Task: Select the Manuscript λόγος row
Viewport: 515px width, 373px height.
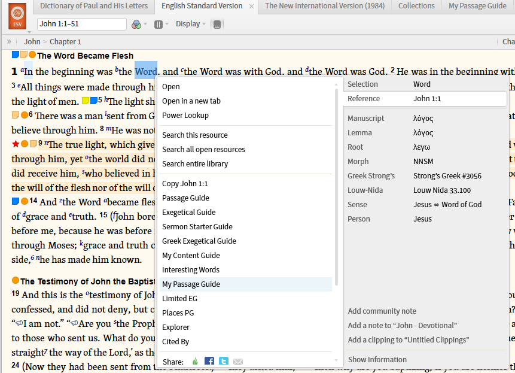Action: coord(426,119)
